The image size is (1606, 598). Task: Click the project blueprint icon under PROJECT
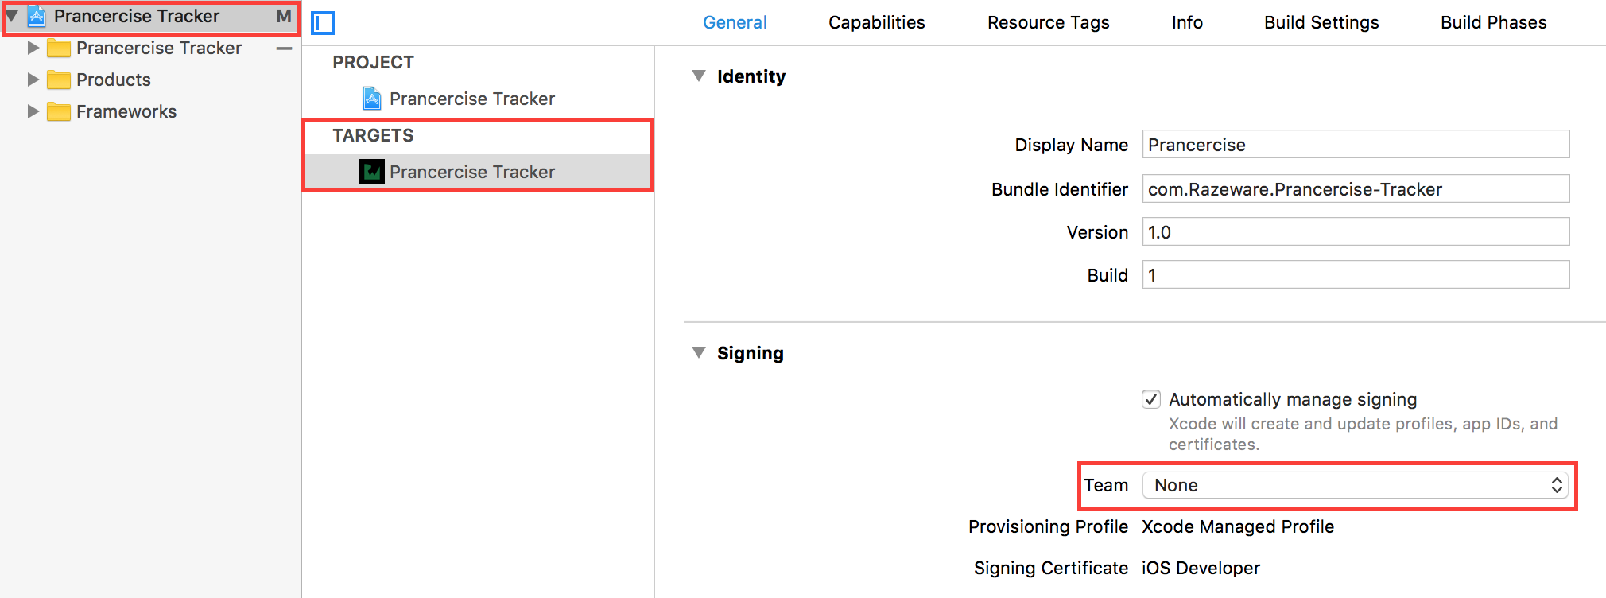[x=372, y=99]
